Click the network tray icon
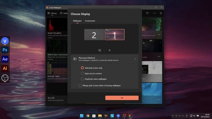Screen dimensions: 212x119 [x=191, y=116]
